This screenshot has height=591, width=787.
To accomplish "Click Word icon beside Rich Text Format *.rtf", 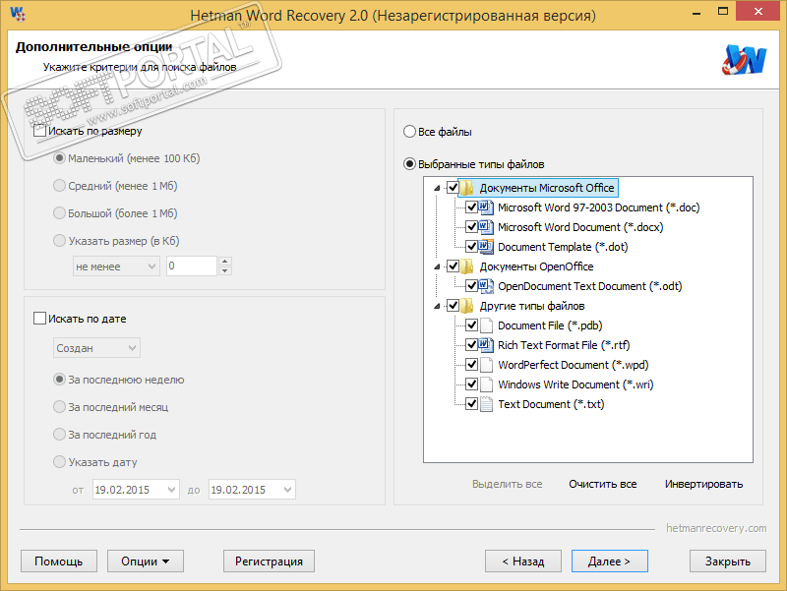I will tap(486, 345).
